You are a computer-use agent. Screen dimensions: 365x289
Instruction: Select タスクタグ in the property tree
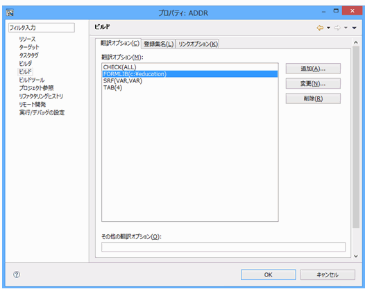coord(29,55)
